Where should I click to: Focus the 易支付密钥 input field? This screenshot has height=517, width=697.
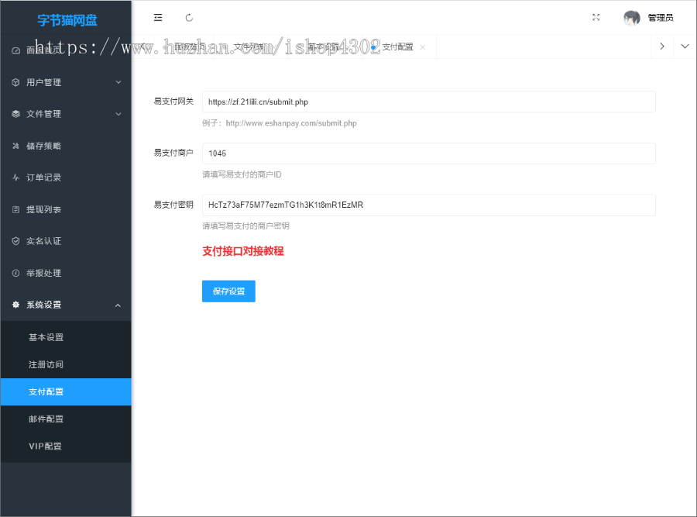point(428,205)
